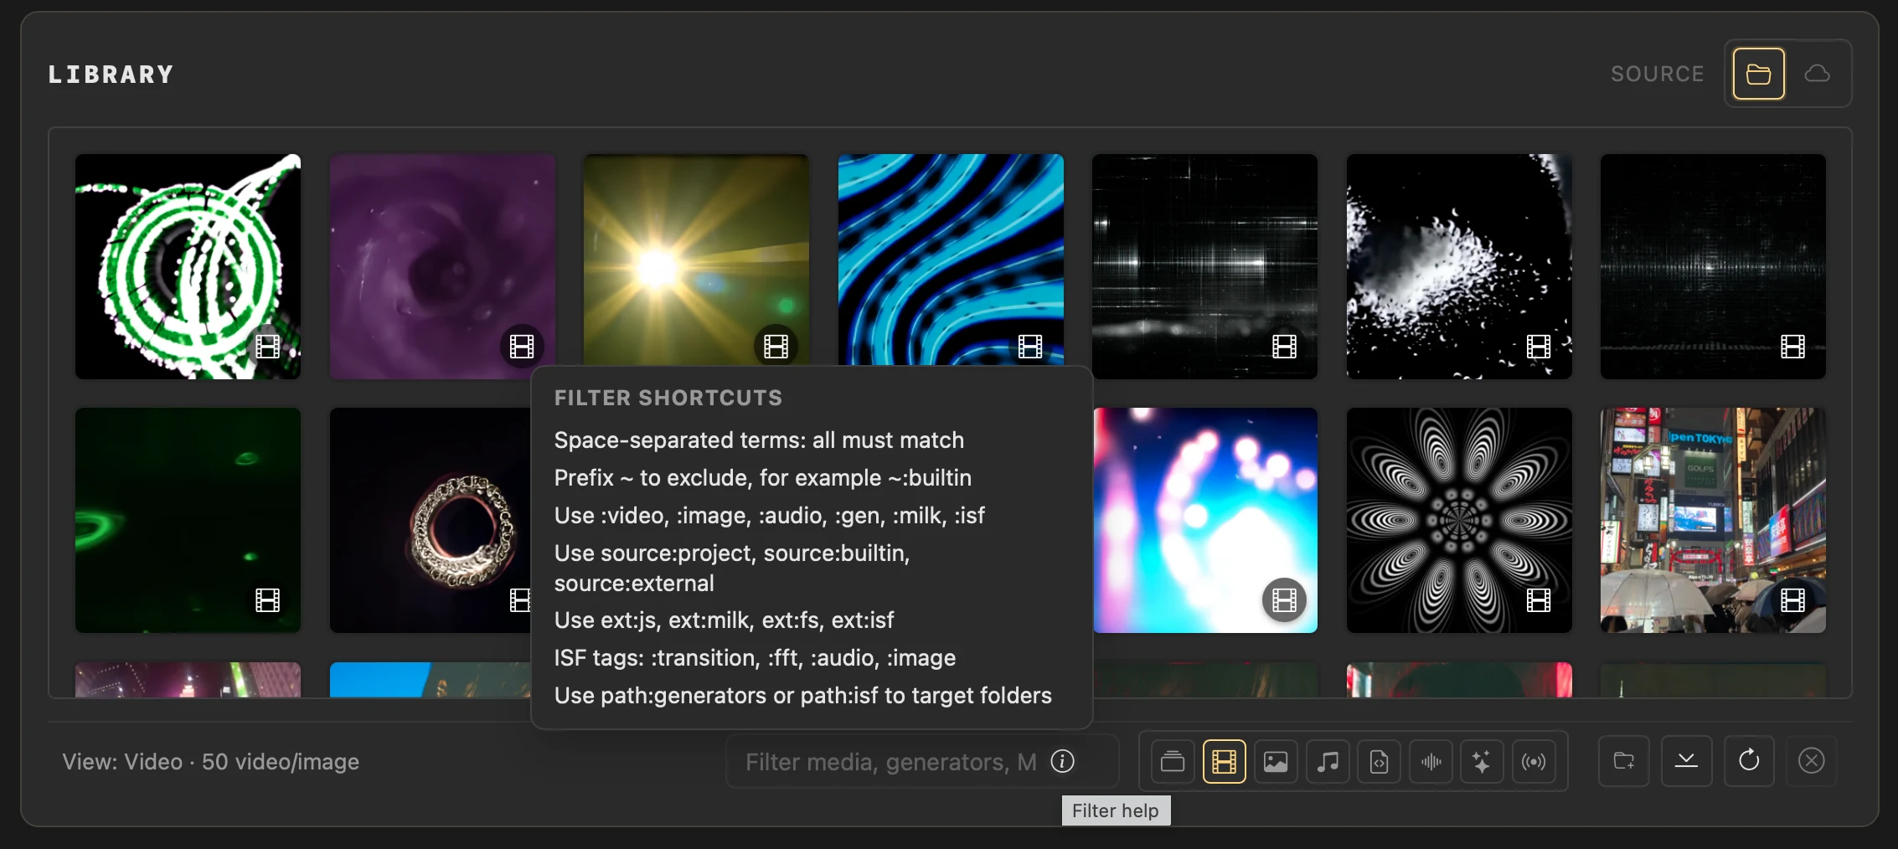Click 'Prefix ~ to exclude' help line
The width and height of the screenshot is (1898, 849).
click(762, 478)
